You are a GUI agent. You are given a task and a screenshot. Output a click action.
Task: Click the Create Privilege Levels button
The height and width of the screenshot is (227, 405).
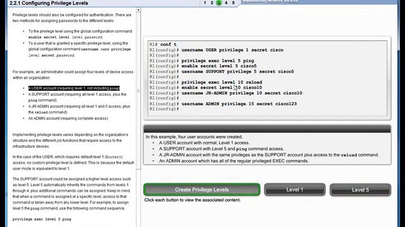click(202, 190)
